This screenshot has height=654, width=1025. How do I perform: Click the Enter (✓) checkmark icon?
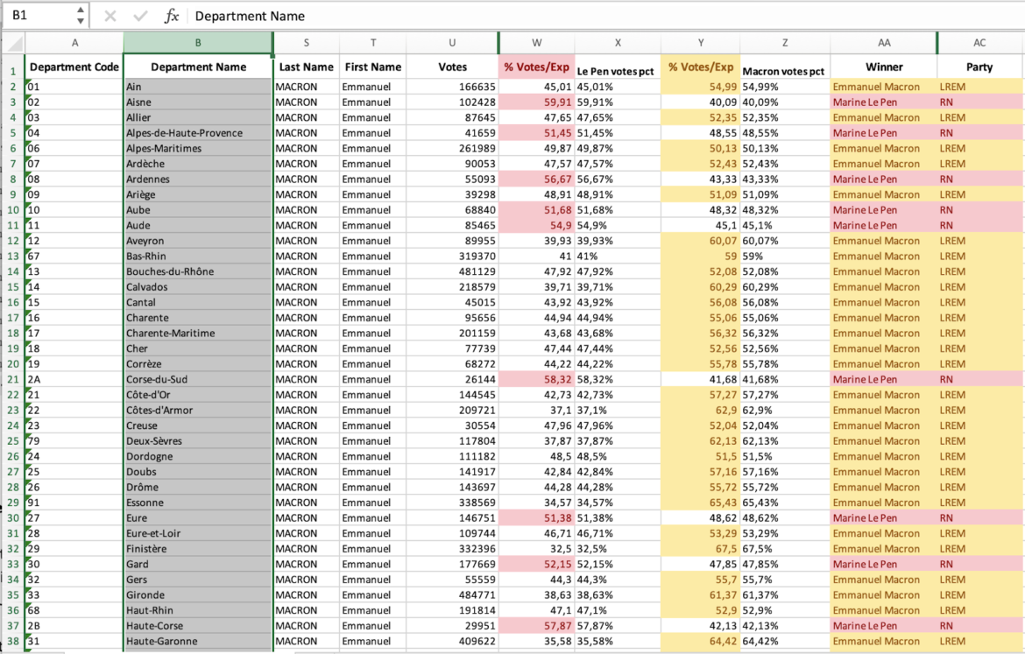click(140, 16)
